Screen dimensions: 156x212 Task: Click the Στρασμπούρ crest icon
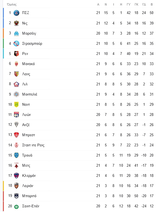pyautogui.click(x=16, y=43)
